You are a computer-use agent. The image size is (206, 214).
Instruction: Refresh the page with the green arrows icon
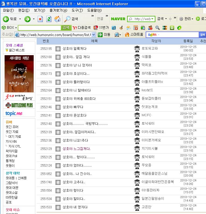tap(49, 19)
